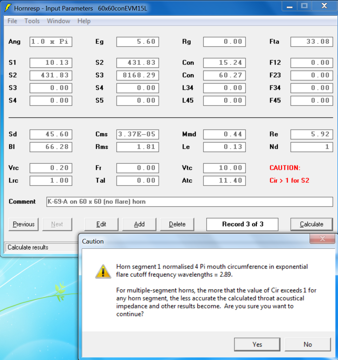338x360 pixels.
Task: Click the L34 input field
Action: [224, 88]
